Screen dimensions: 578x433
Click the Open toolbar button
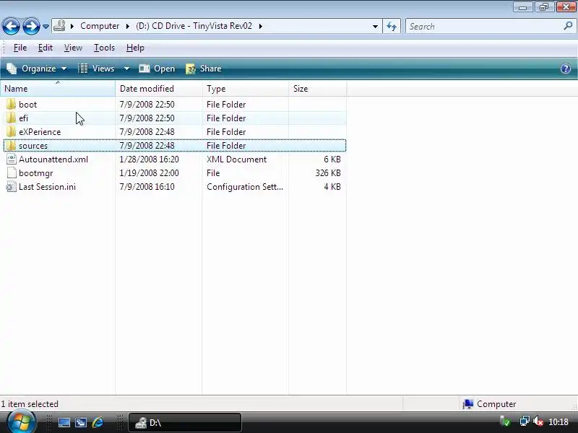point(157,69)
